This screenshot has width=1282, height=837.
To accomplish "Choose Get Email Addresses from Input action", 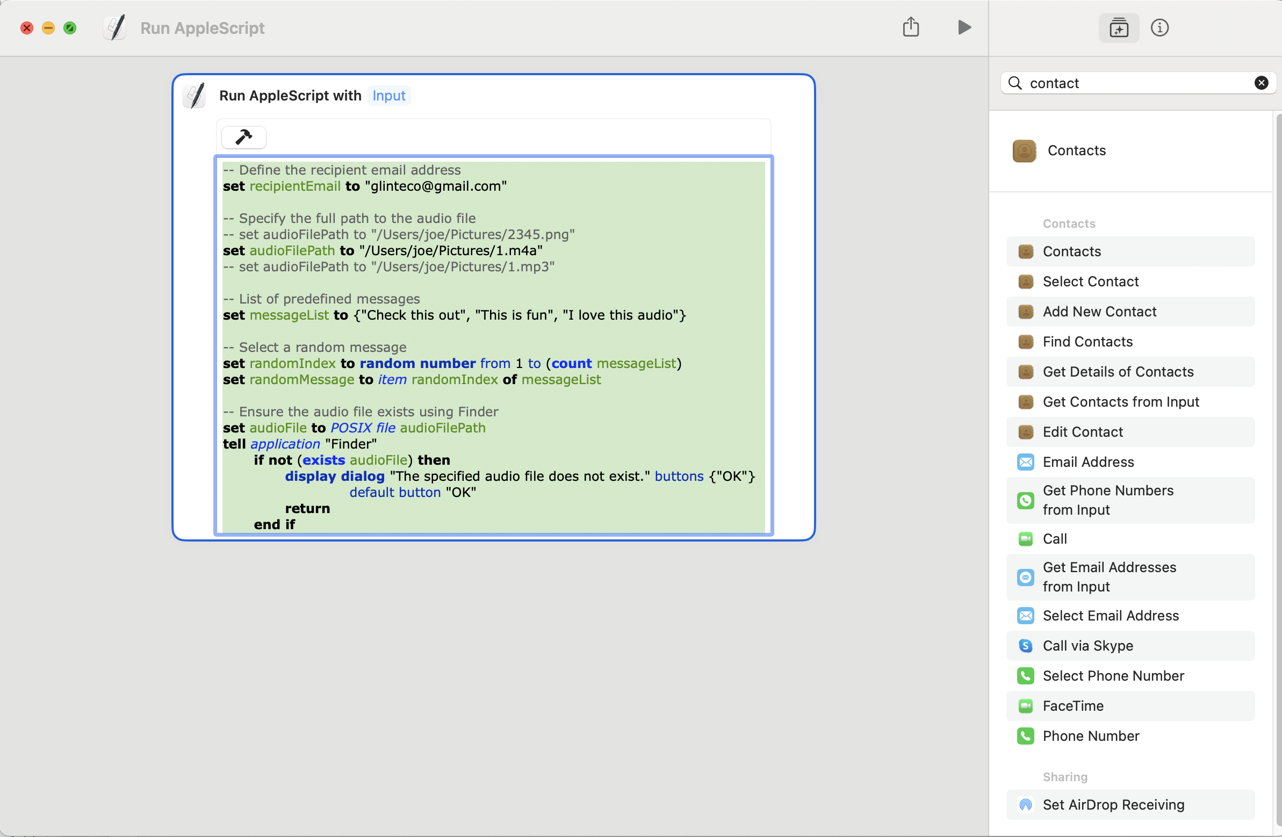I will pyautogui.click(x=1130, y=578).
